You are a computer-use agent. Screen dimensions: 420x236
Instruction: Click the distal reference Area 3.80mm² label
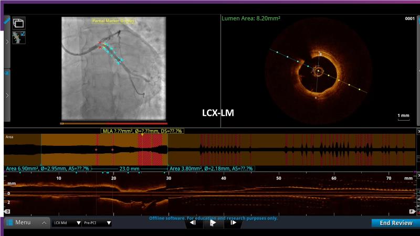click(x=211, y=169)
